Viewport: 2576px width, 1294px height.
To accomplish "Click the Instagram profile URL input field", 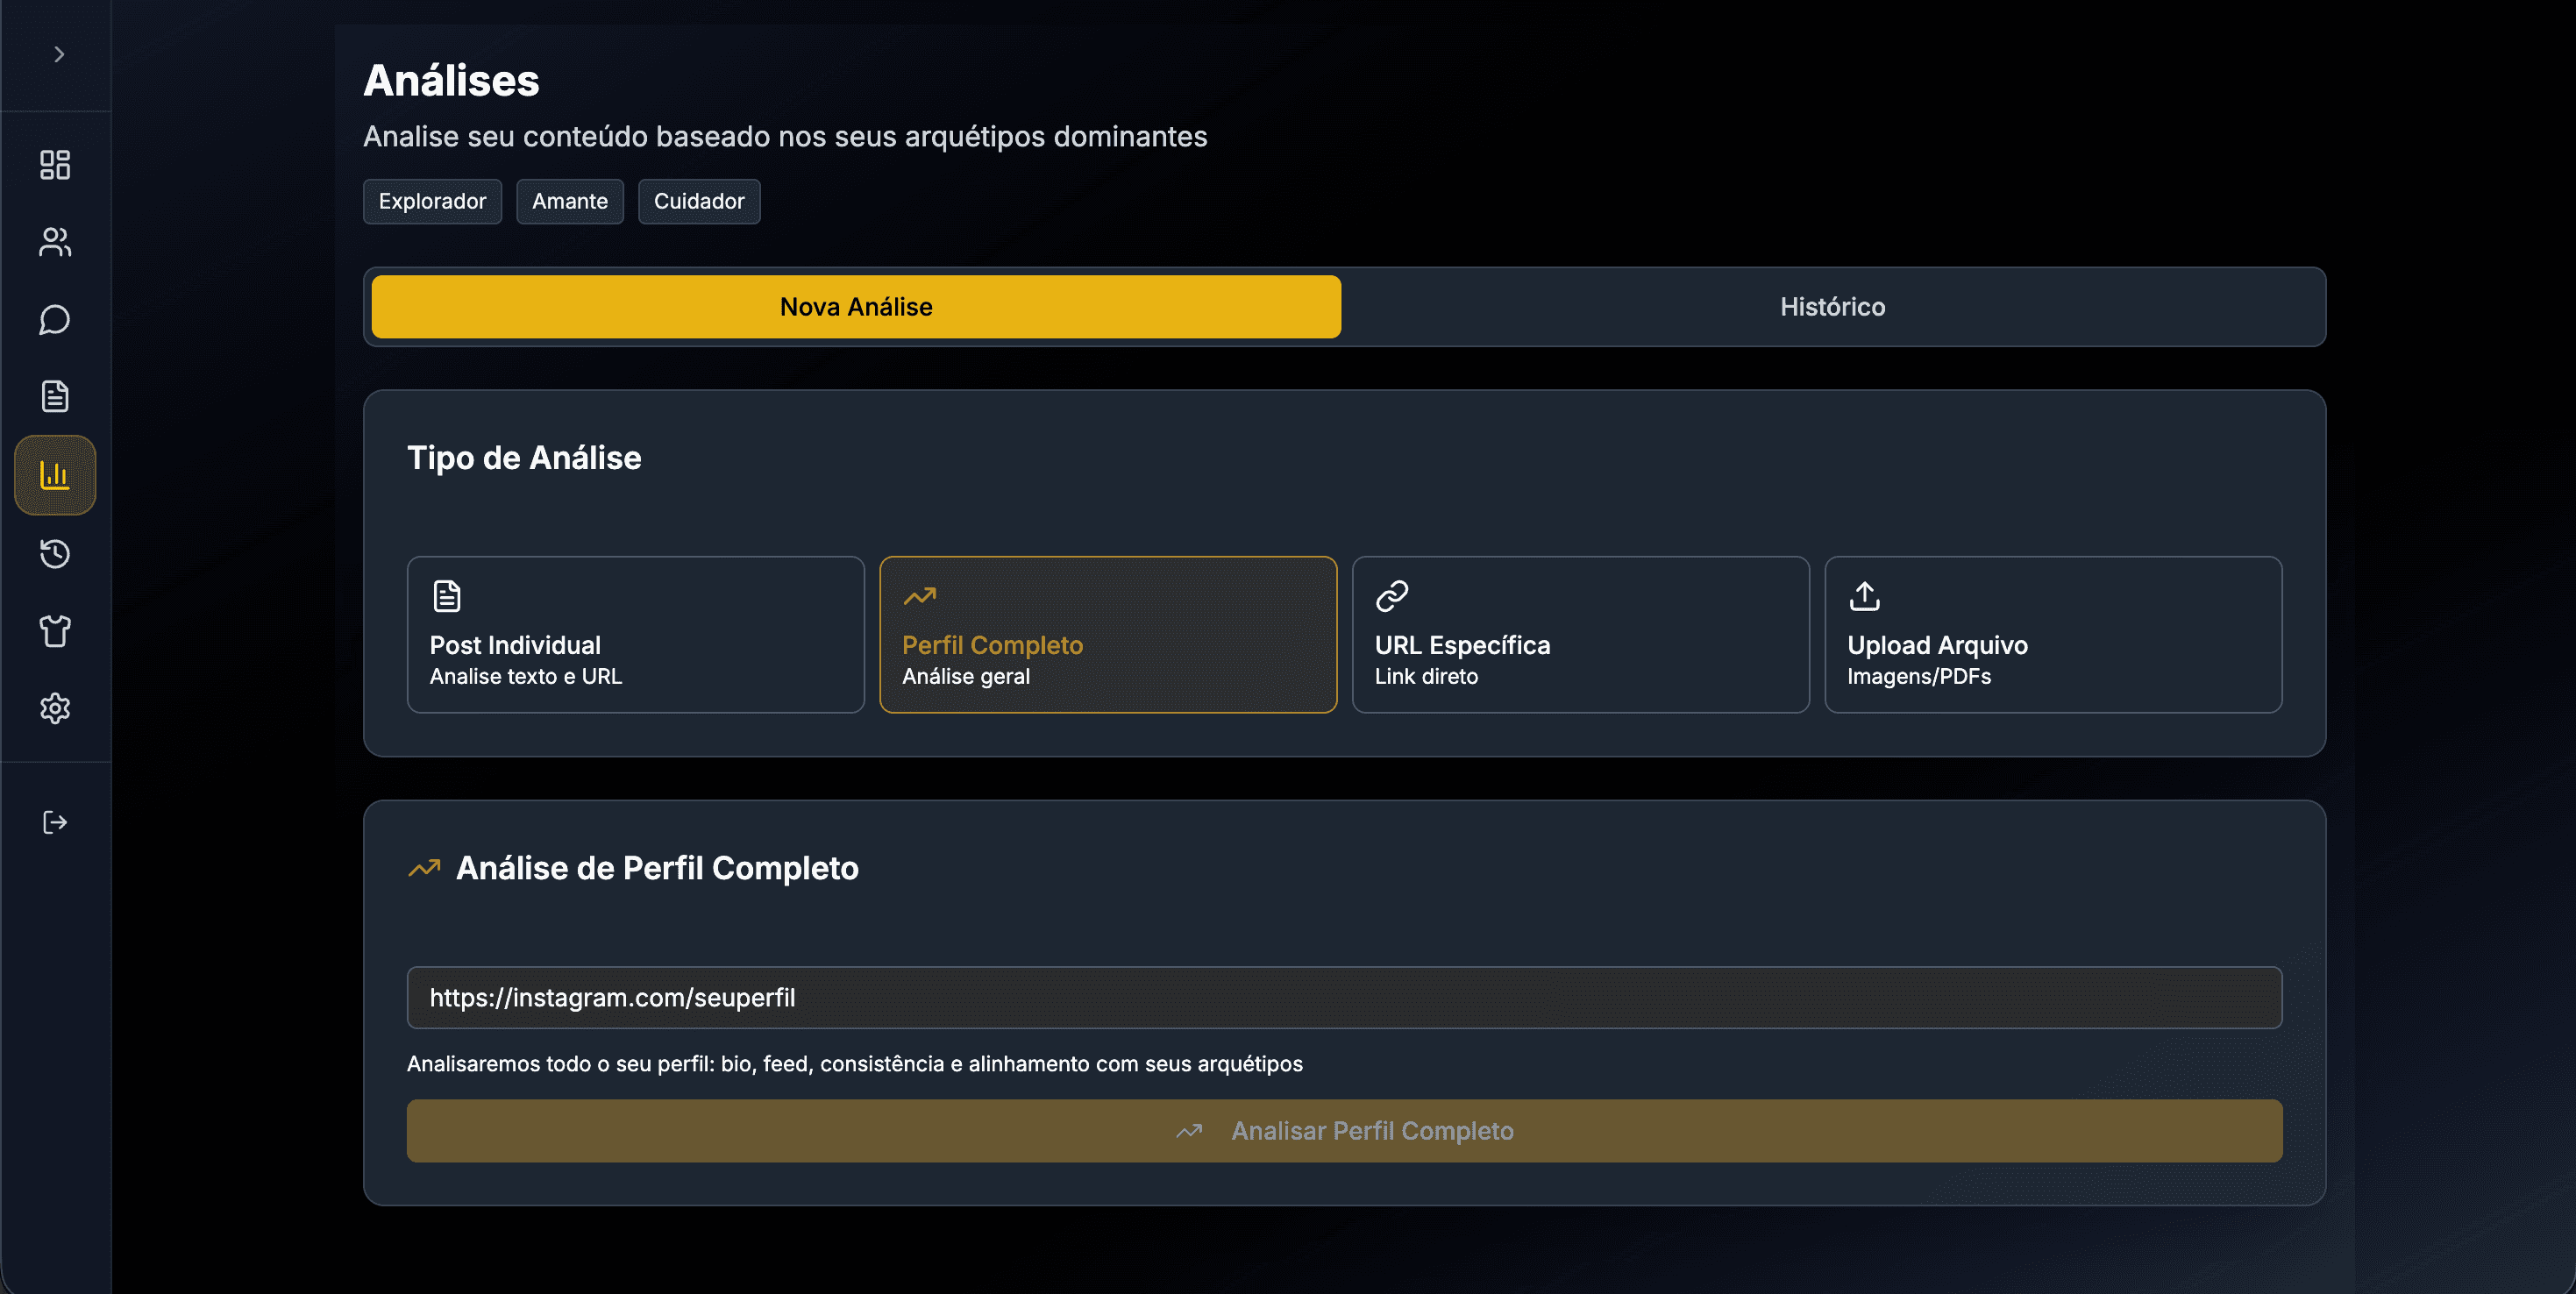I will click(1344, 997).
